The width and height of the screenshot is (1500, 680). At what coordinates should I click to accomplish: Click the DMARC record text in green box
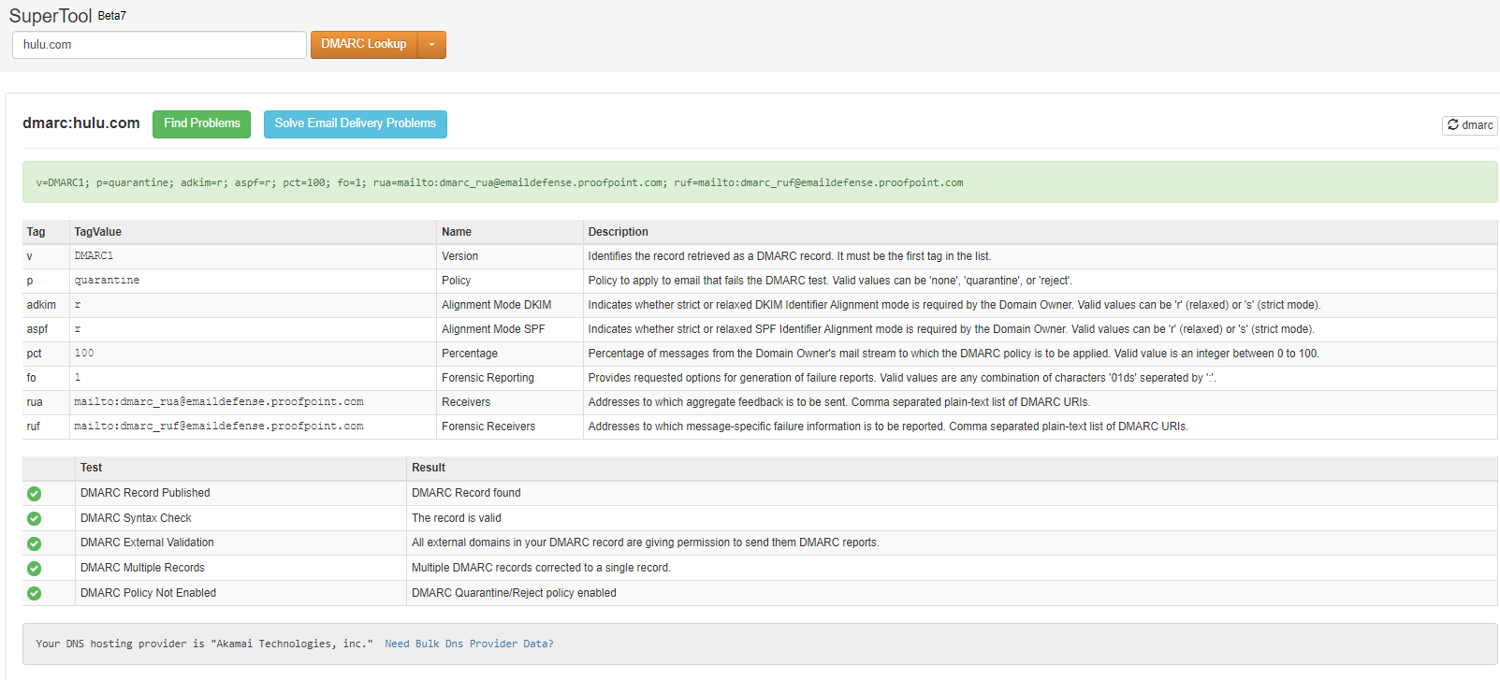click(x=499, y=183)
